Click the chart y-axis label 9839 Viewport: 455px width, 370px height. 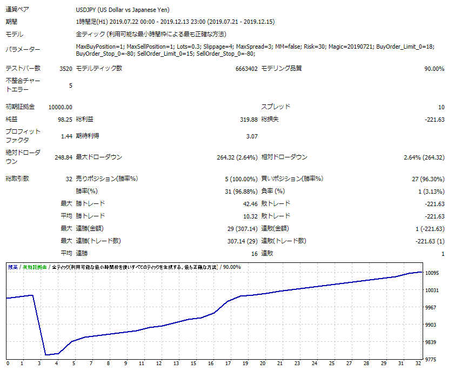coord(431,342)
